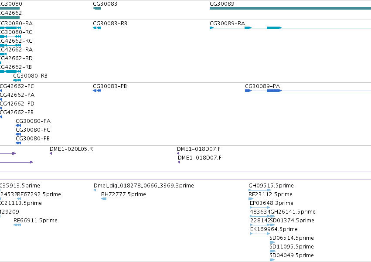Screen dimensions: 371x262
Task: Open transcript CG42662-RC
Action: pos(16,41)
